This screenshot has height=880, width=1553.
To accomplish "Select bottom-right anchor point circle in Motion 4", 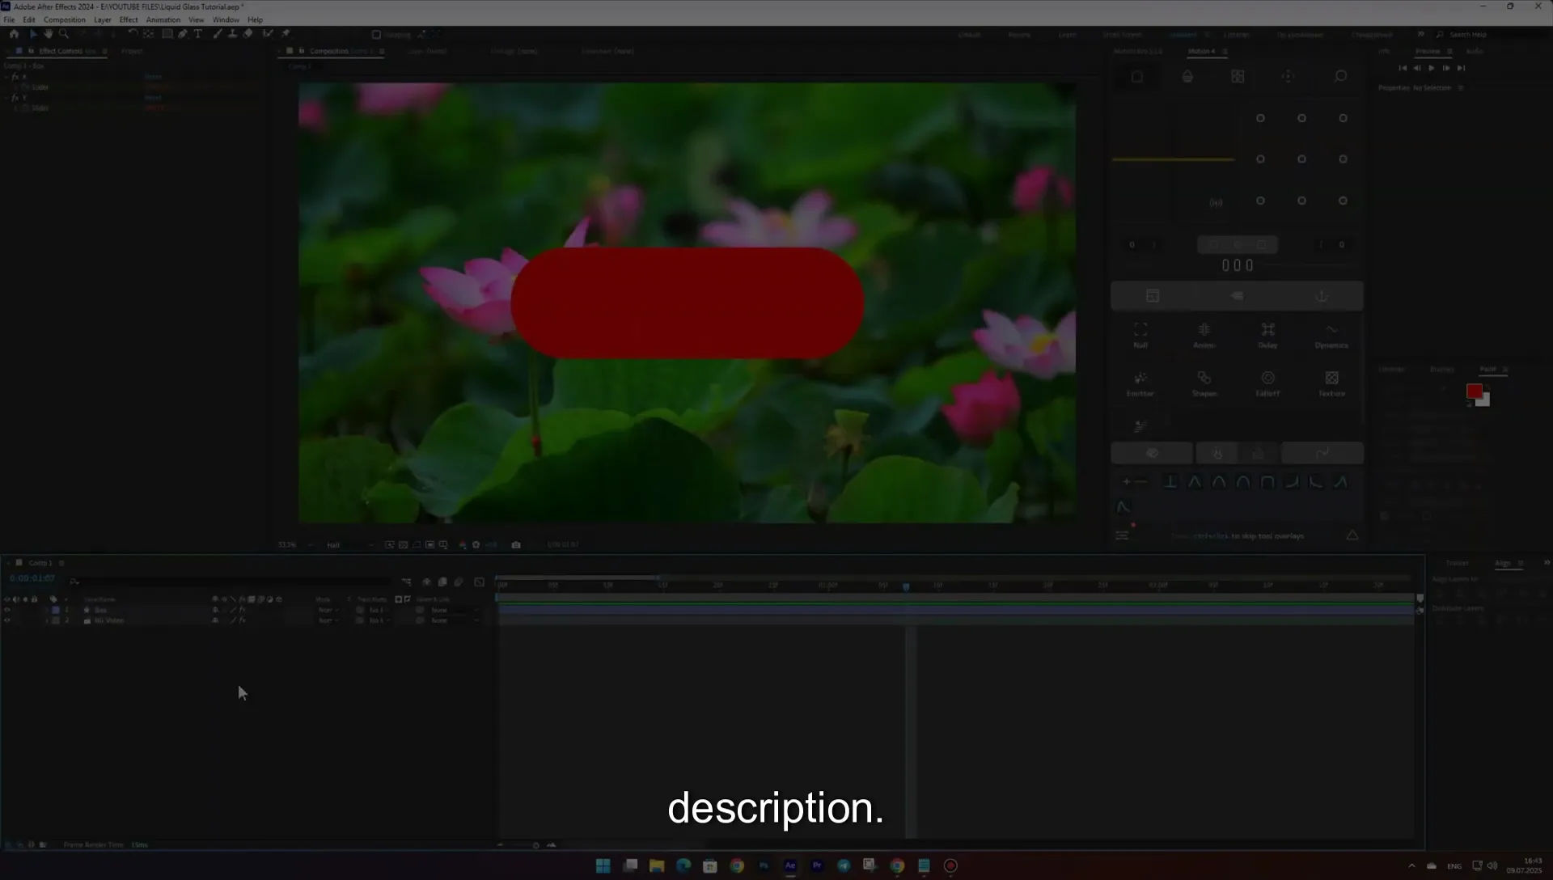I will [x=1343, y=201].
